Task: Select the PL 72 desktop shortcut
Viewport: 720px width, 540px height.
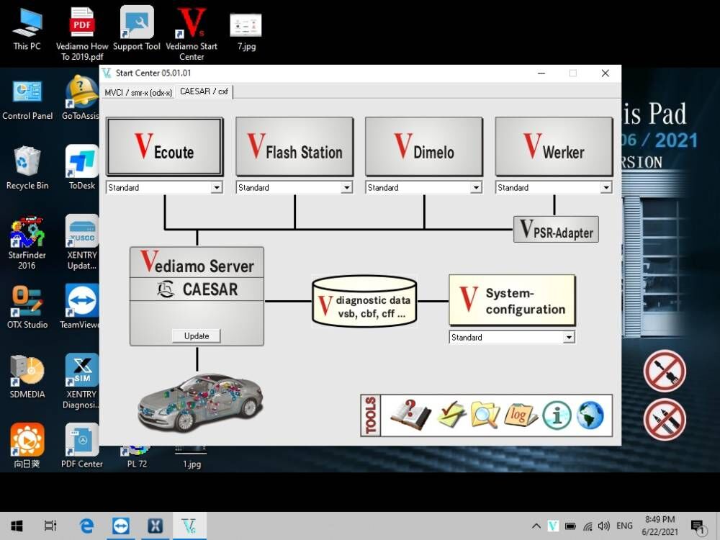Action: click(136, 458)
